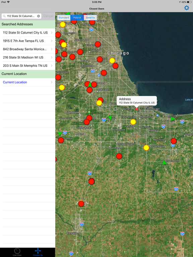193x257 pixels.
Task: Select yellow marker near Alsip
Action: (99, 103)
